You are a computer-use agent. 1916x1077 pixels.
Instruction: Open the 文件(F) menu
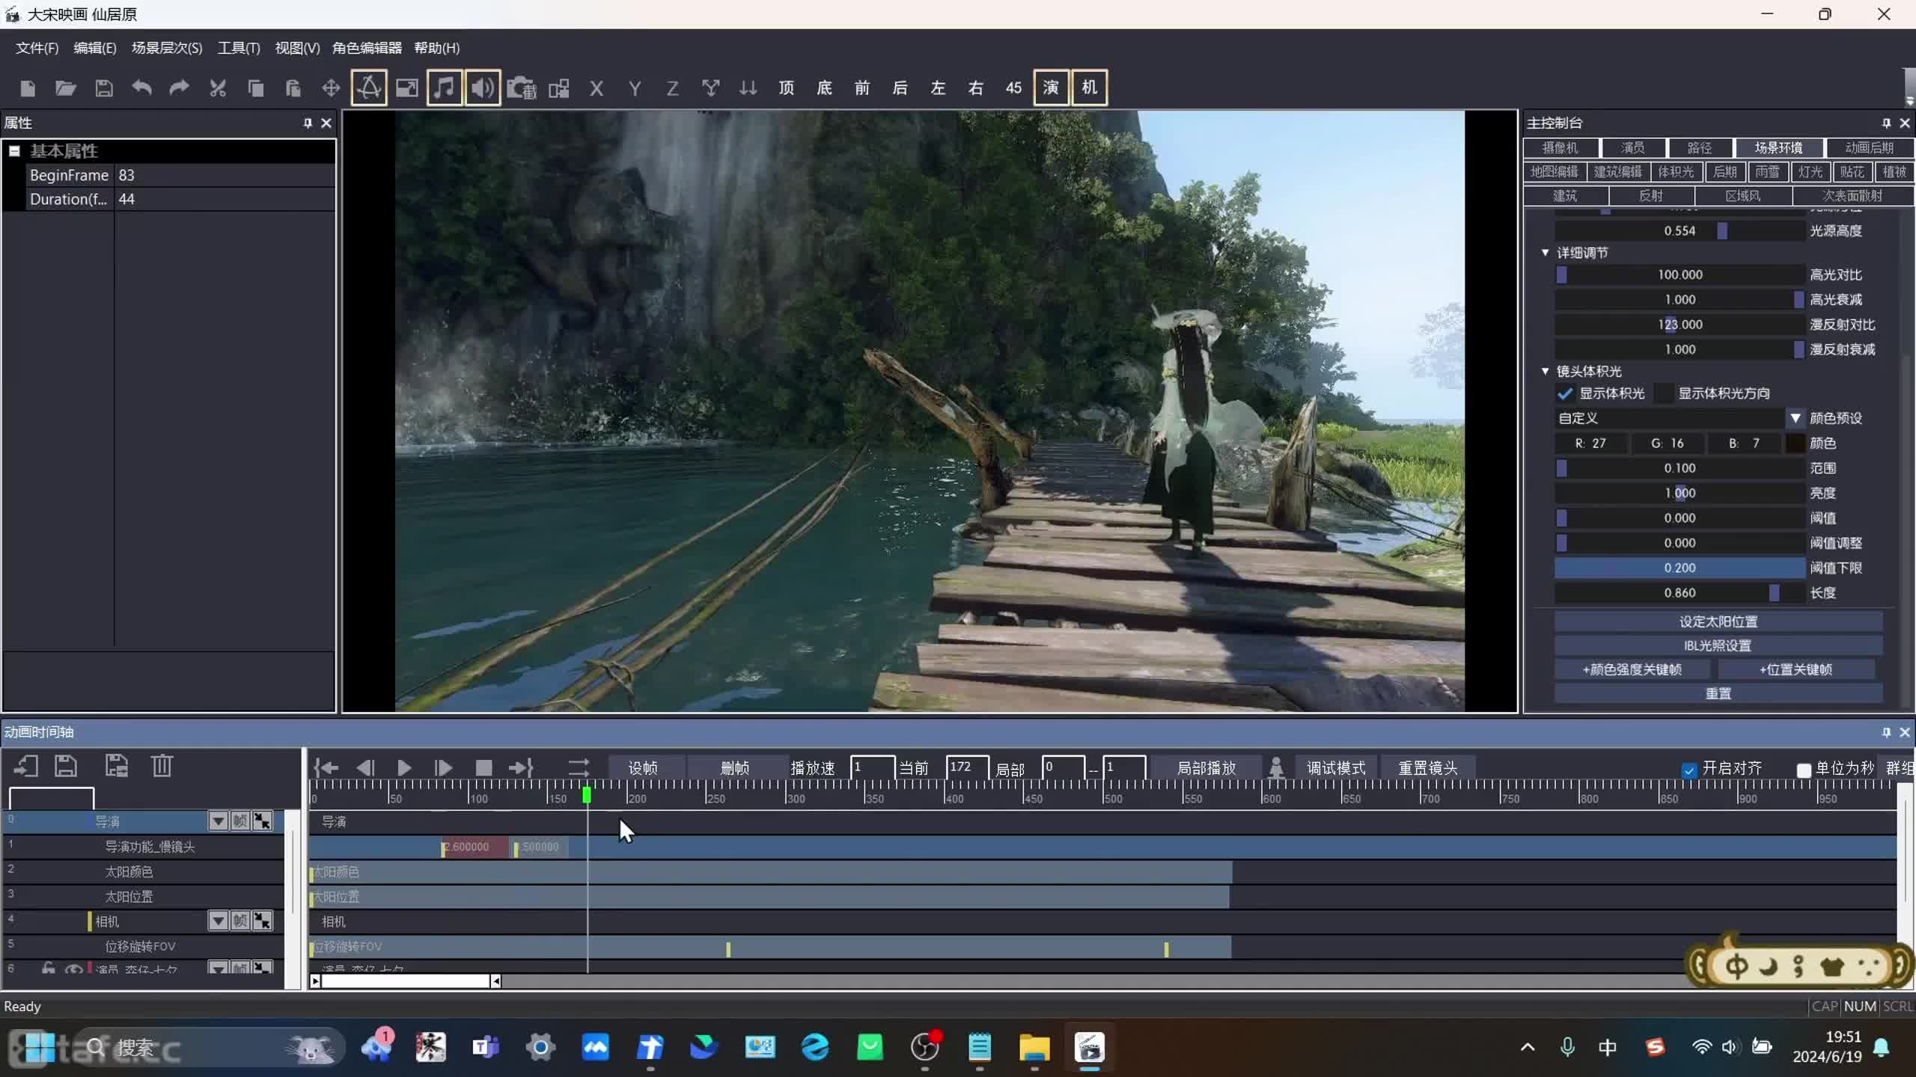(x=37, y=48)
